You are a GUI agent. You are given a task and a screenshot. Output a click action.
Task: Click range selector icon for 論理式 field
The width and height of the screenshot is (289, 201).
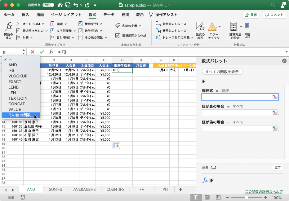point(275,97)
